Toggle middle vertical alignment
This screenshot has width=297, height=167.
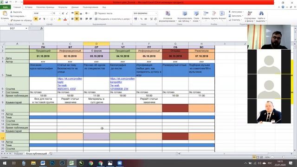point(77,13)
